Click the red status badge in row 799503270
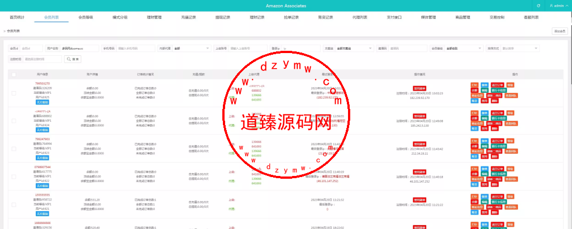Viewport: 572px width, 229px height. [x=420, y=88]
